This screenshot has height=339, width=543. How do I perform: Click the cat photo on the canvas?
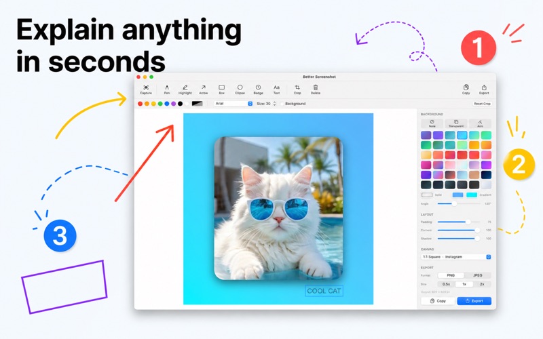278,208
